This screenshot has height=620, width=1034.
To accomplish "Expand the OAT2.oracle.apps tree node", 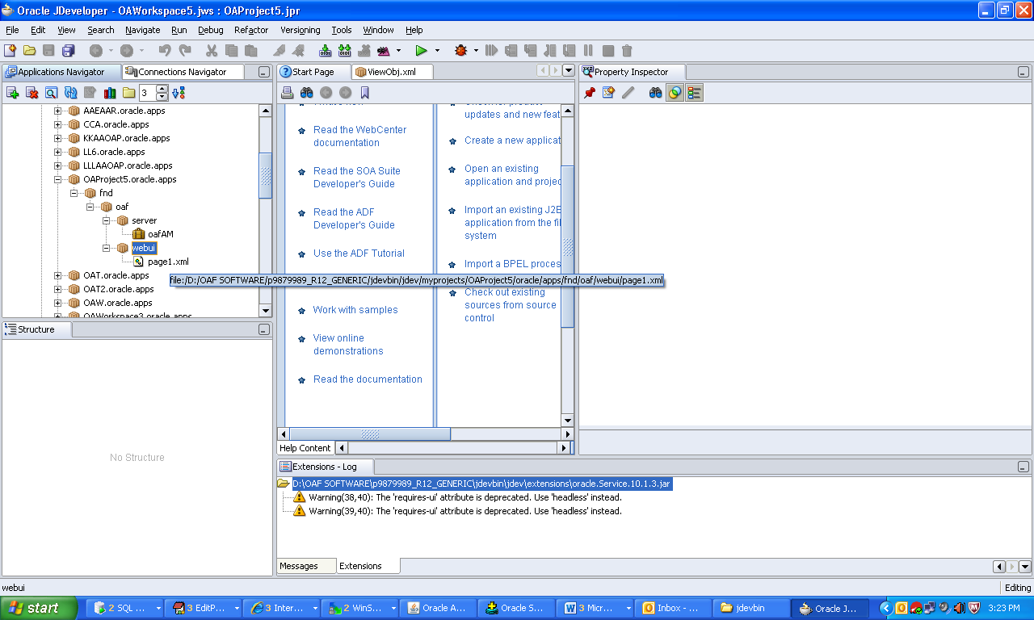I will (x=58, y=289).
